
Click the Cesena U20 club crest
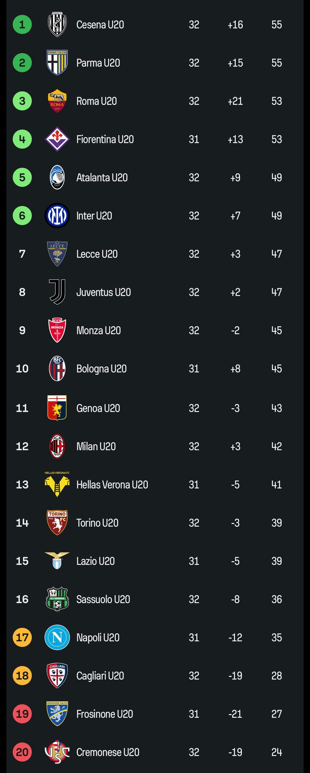click(x=57, y=25)
